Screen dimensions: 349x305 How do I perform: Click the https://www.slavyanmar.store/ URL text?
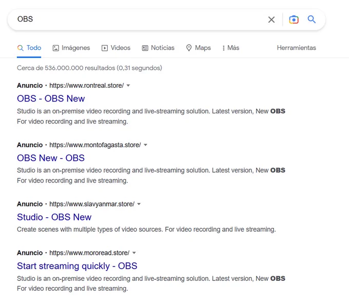click(x=92, y=204)
